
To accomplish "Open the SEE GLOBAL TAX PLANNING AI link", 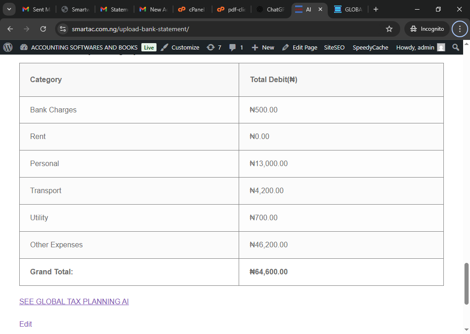I will 74,301.
